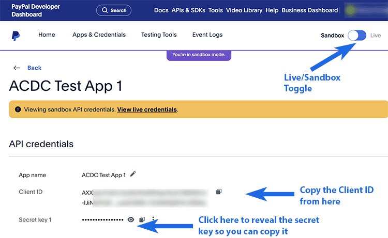Click the ACDC Test App 1 heading
The image size is (388, 238).
pos(66,86)
